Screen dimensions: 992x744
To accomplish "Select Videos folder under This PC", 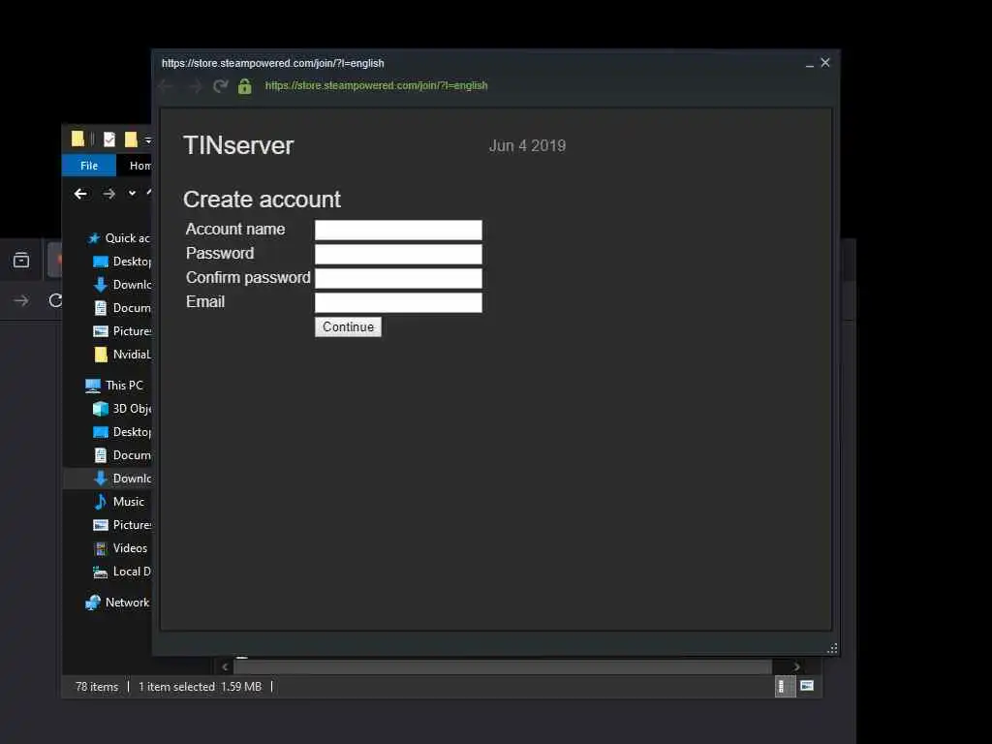I will tap(120, 548).
